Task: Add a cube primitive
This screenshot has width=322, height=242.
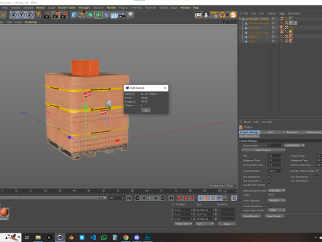Action: coord(74,15)
